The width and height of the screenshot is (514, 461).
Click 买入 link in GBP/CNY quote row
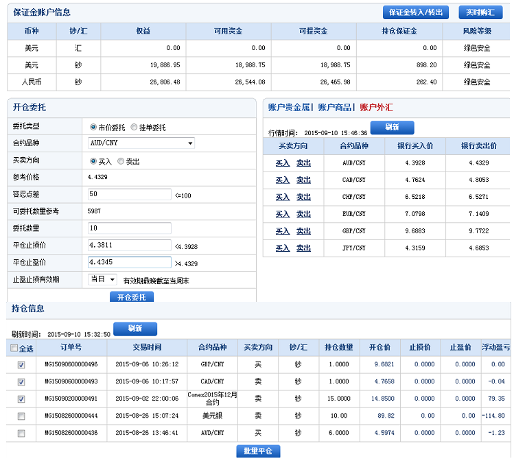tap(283, 231)
